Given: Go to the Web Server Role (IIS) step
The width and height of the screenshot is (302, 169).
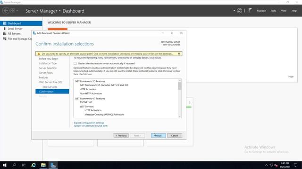Looking at the screenshot, I should coord(50,82).
